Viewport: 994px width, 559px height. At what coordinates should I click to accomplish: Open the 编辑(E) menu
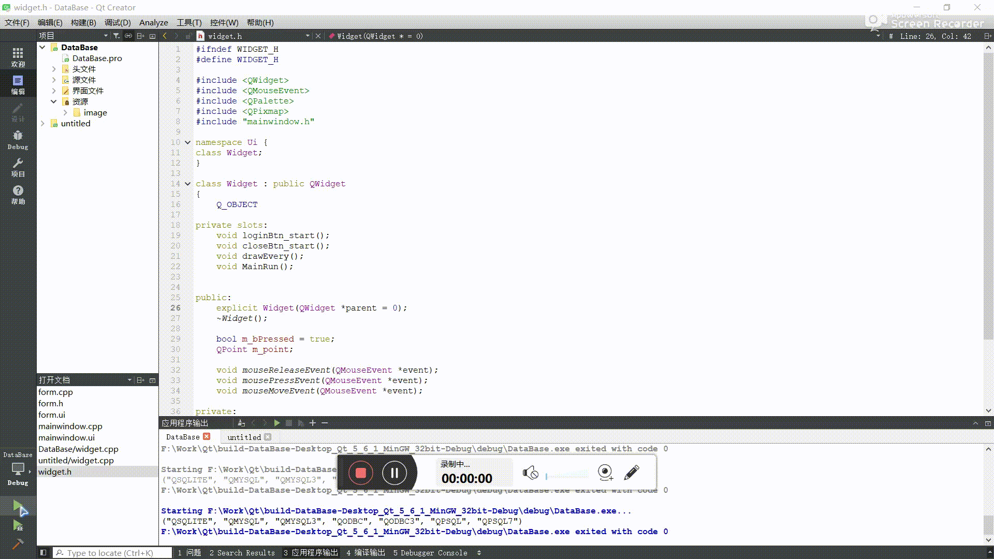[x=50, y=22]
